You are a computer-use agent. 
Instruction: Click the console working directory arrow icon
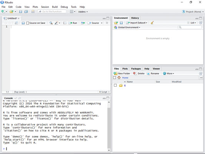pos(20,98)
